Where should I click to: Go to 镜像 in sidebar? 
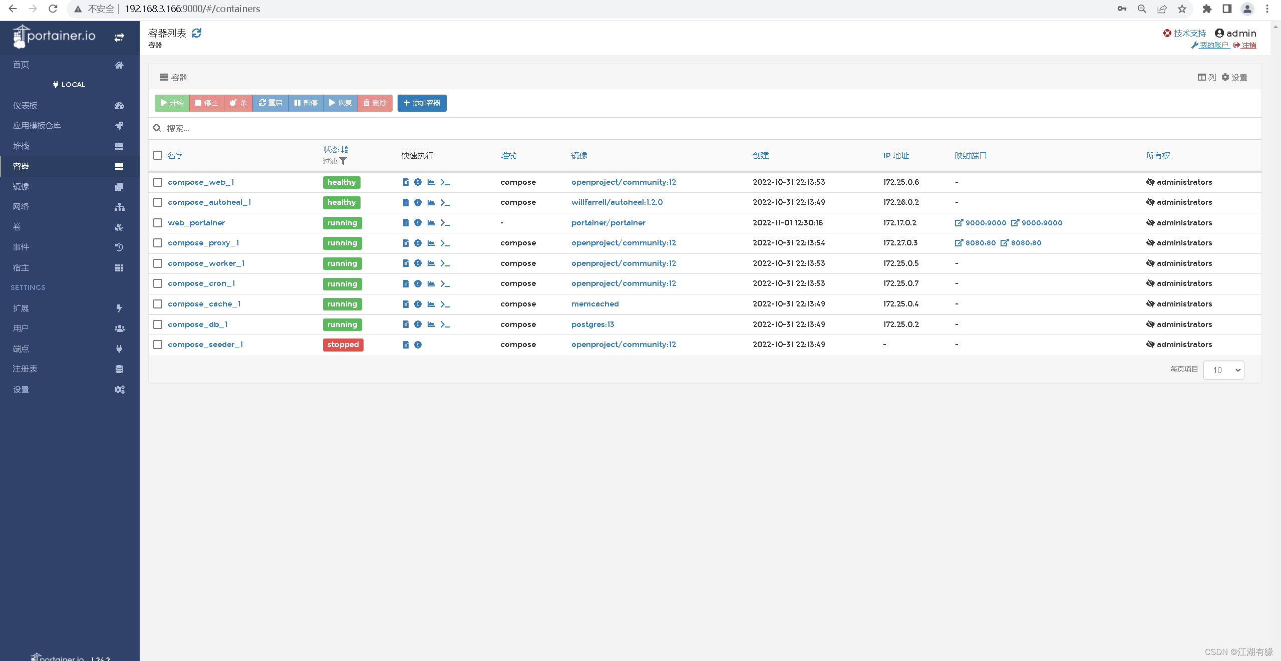point(21,186)
